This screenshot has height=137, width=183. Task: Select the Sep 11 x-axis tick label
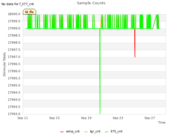coord(23,118)
